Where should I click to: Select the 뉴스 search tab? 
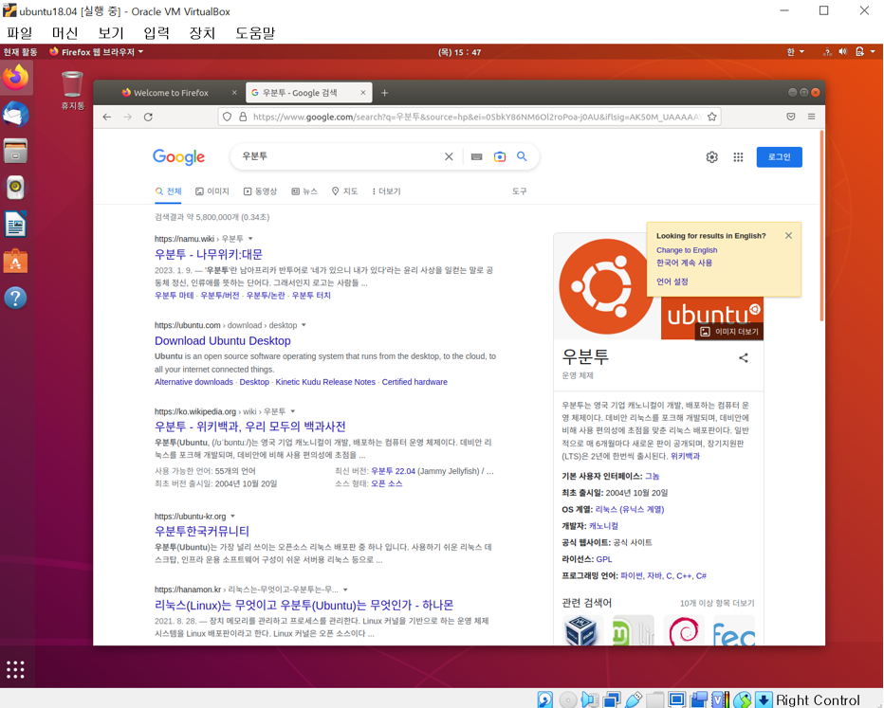tap(304, 191)
